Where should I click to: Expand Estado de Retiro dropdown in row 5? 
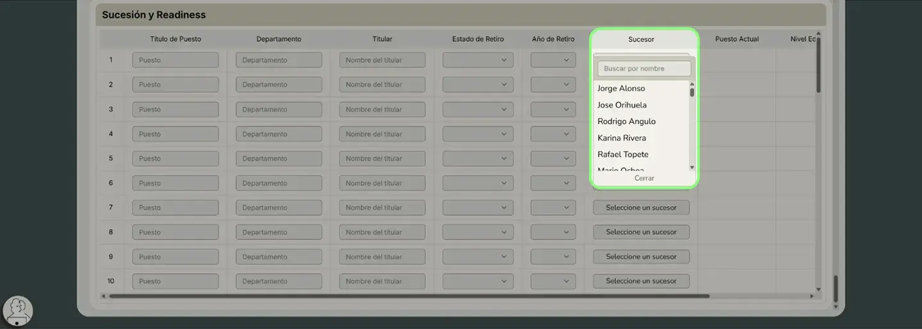[478, 158]
